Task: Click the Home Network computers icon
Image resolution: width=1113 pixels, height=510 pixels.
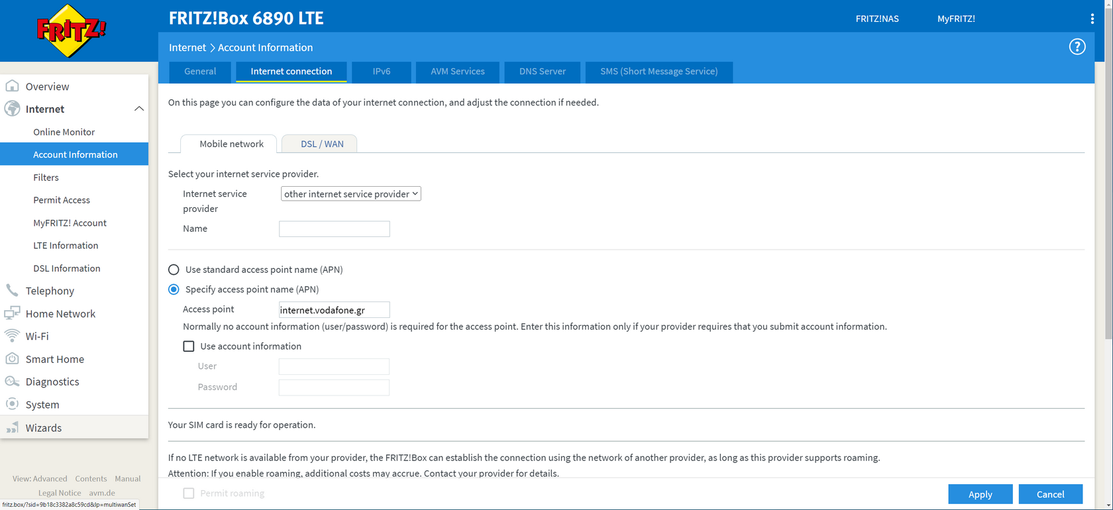Action: [x=12, y=313]
